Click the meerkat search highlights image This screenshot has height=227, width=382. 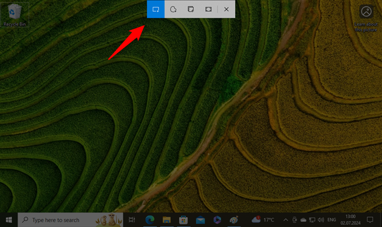(x=109, y=219)
